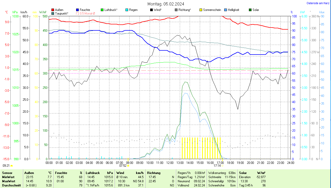Click the gray Richtung legend square
331x188 pixels.
coord(176,10)
